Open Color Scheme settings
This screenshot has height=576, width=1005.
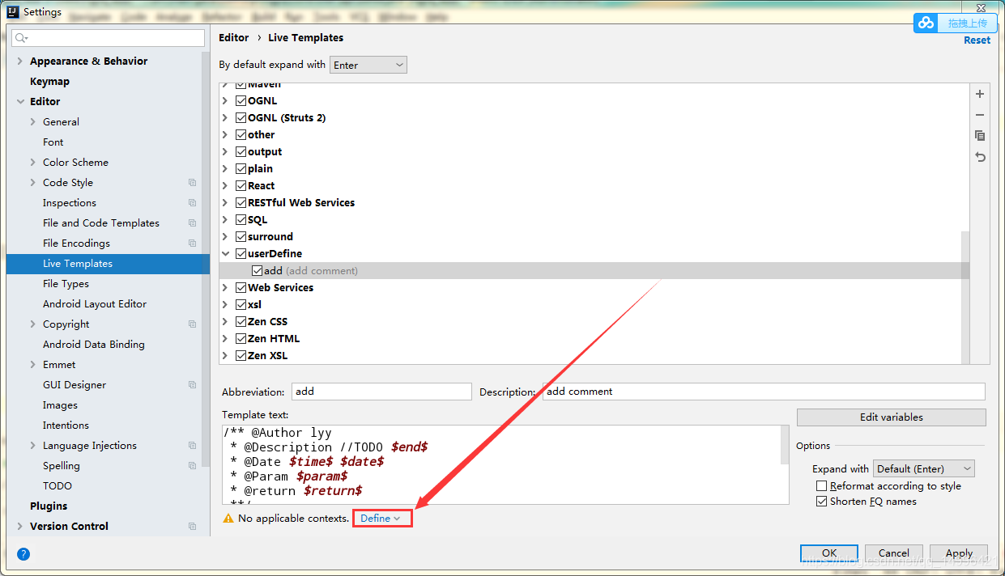click(x=75, y=163)
